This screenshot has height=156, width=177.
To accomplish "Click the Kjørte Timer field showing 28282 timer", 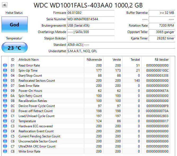I will point(161,38).
